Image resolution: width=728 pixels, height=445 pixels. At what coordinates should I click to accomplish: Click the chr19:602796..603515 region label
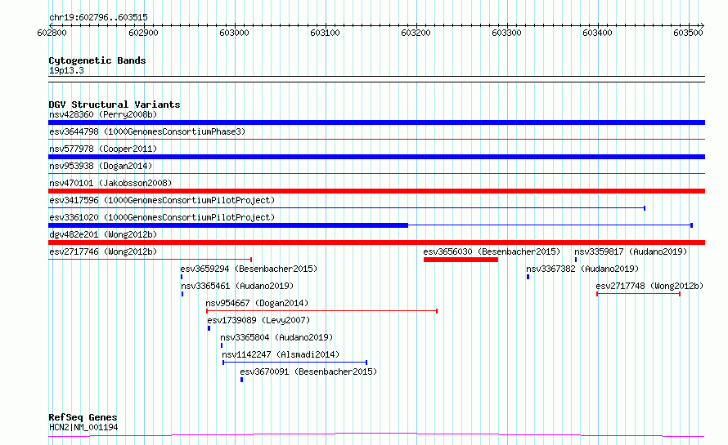point(98,17)
